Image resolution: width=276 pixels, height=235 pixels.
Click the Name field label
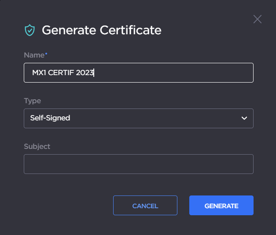[x=34, y=55]
